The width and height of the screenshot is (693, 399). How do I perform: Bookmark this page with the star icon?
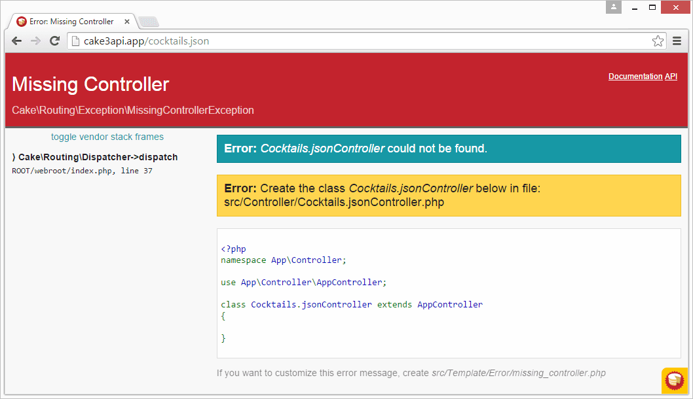tap(658, 41)
